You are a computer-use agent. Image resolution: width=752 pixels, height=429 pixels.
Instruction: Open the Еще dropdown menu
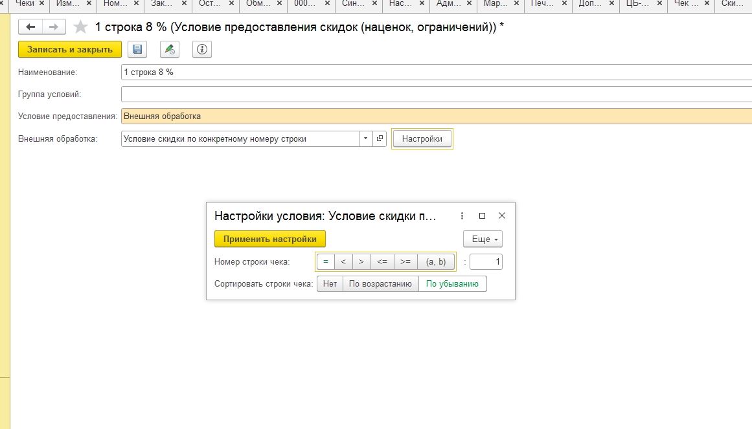(483, 239)
